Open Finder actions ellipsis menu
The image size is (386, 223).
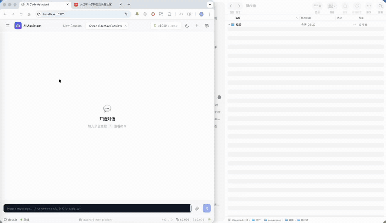(x=369, y=6)
